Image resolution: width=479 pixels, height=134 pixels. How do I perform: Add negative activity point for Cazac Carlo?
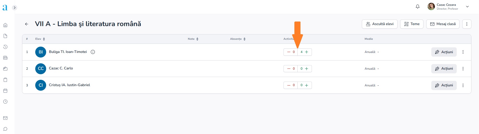(x=289, y=69)
